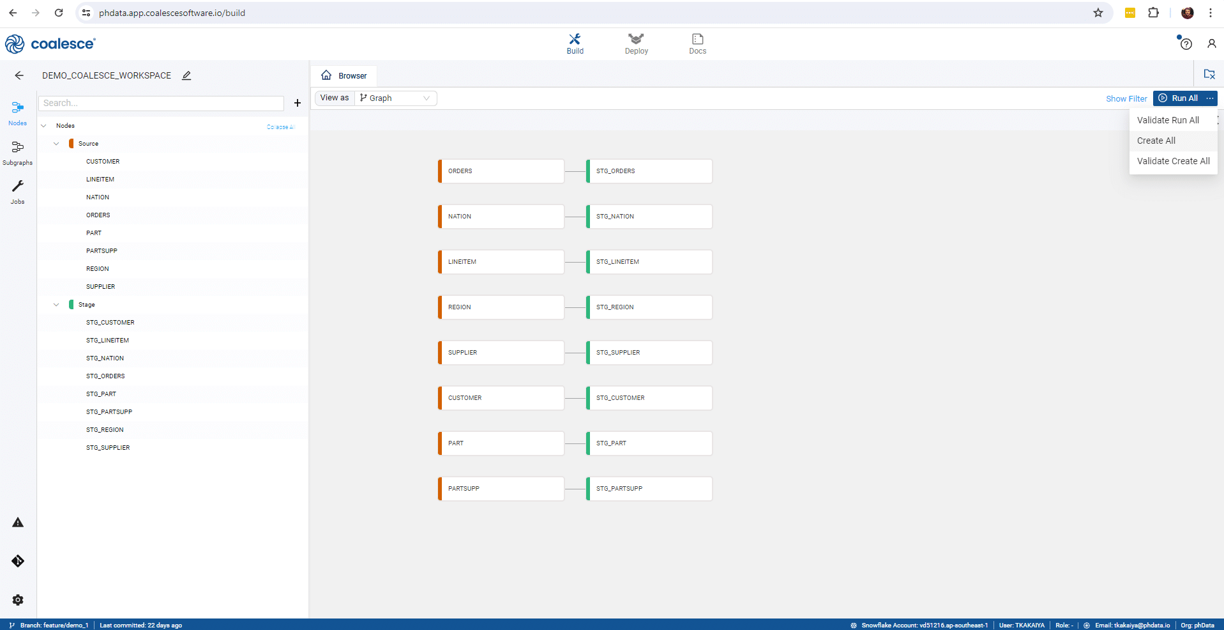Click site information icon in address bar
Image resolution: width=1224 pixels, height=630 pixels.
click(86, 13)
